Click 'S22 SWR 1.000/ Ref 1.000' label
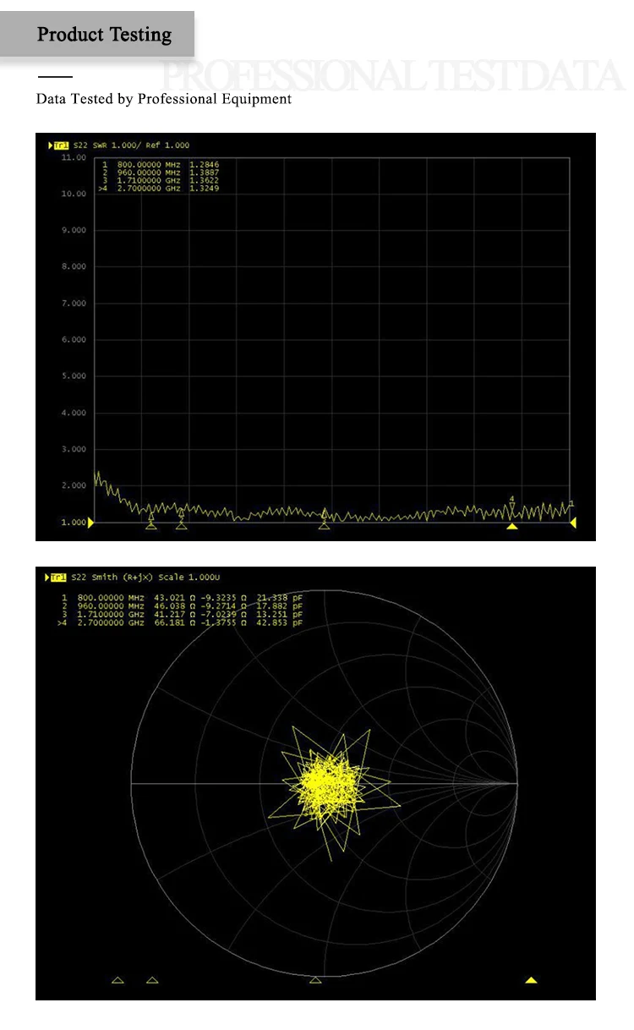 [131, 145]
